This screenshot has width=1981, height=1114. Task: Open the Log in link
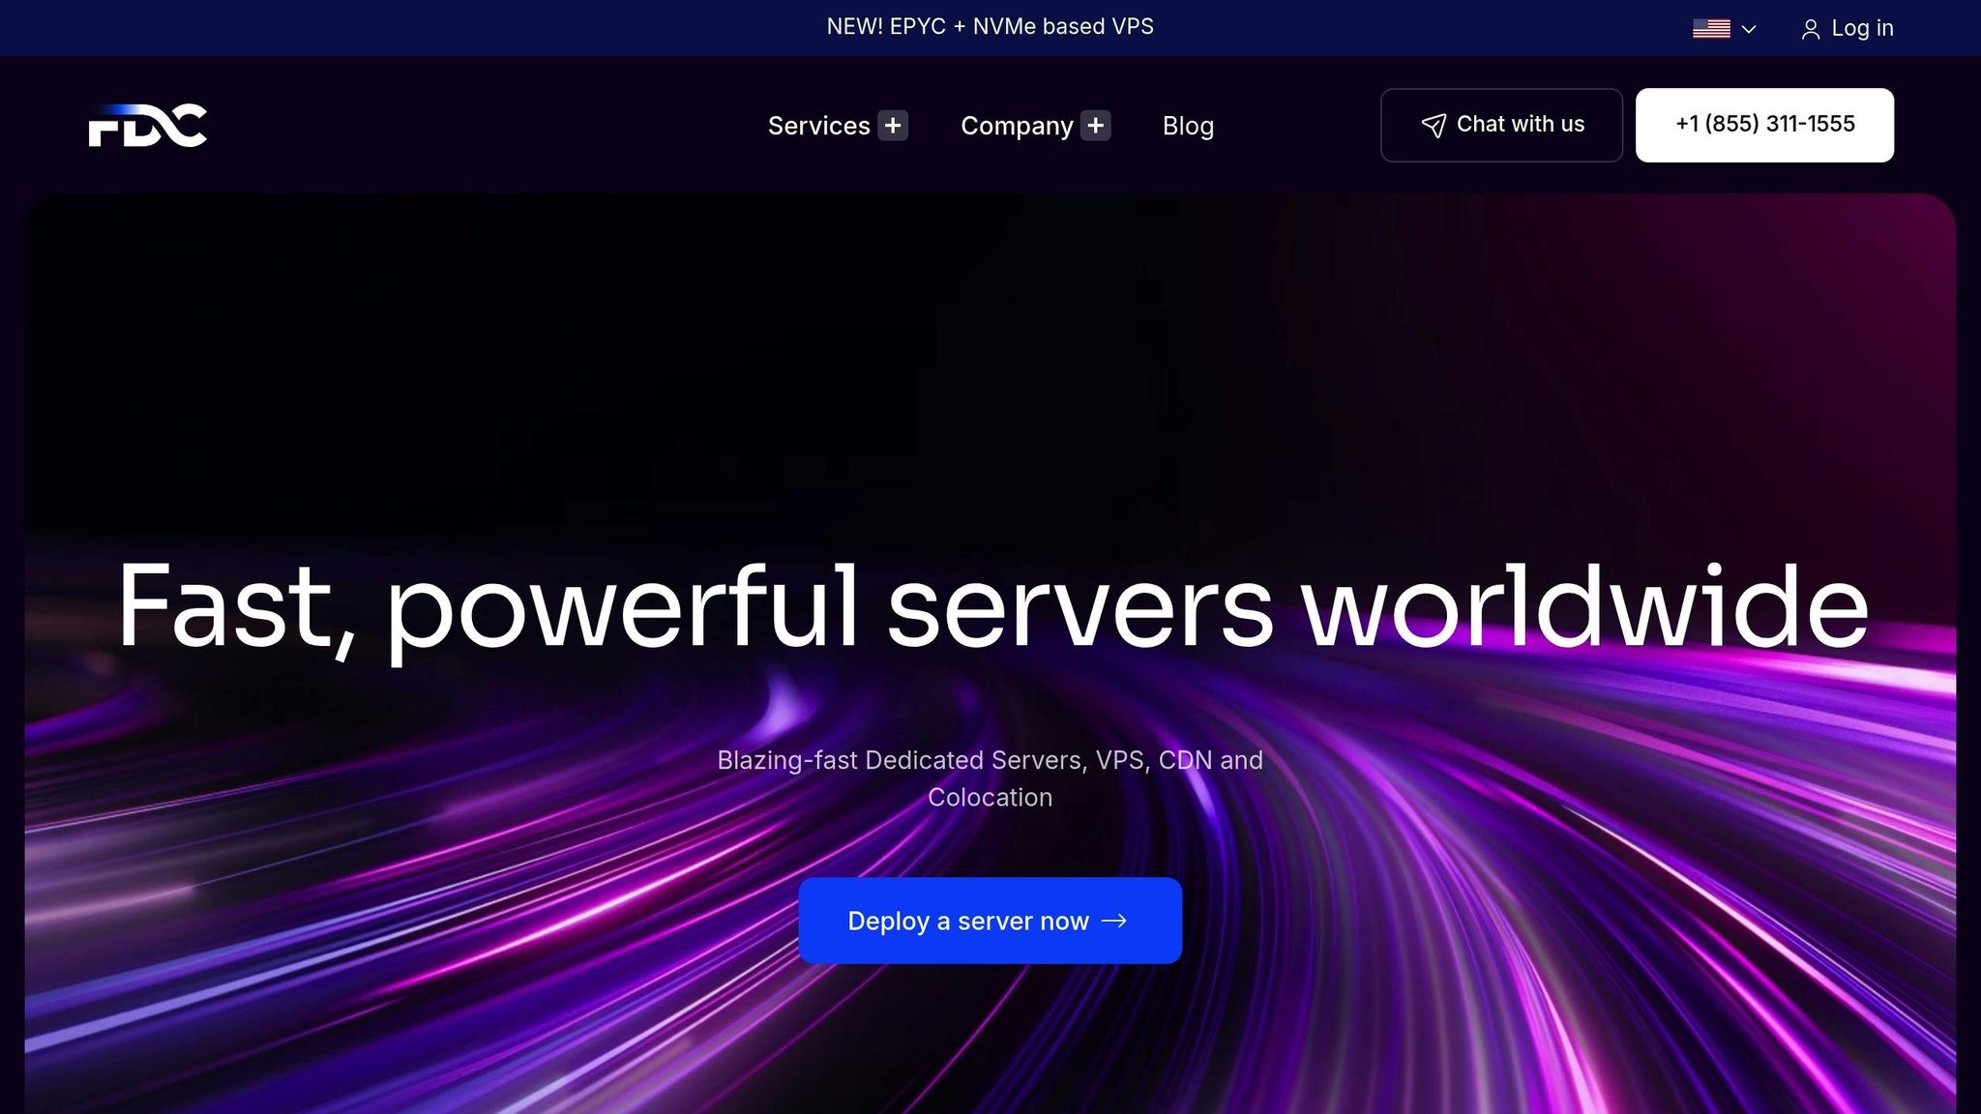pos(1861,28)
